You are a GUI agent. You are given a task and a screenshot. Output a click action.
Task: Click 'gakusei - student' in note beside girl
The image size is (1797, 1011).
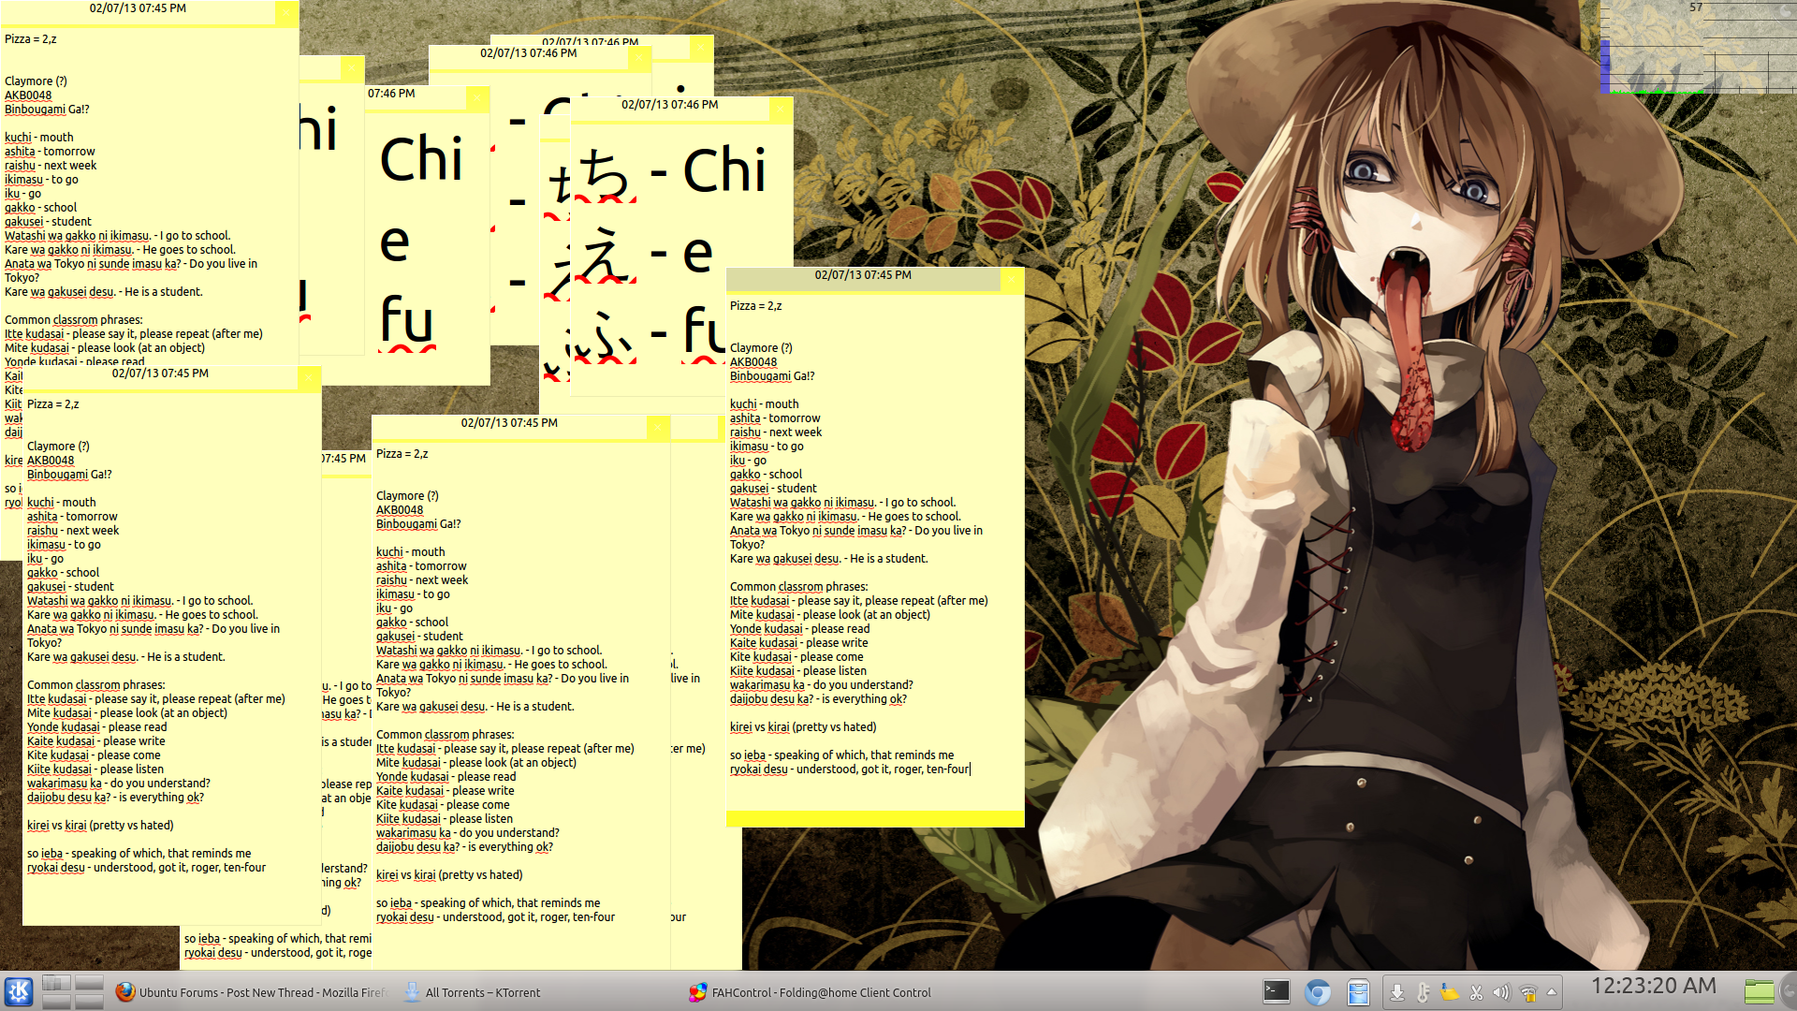[x=773, y=489]
